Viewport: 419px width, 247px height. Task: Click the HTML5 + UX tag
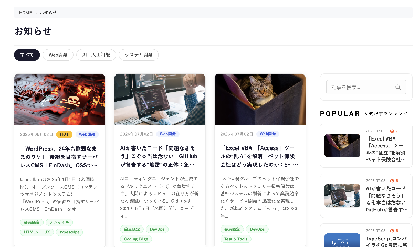[x=37, y=232]
